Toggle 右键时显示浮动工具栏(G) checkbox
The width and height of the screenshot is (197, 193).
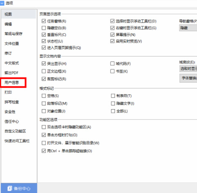[x=112, y=28]
